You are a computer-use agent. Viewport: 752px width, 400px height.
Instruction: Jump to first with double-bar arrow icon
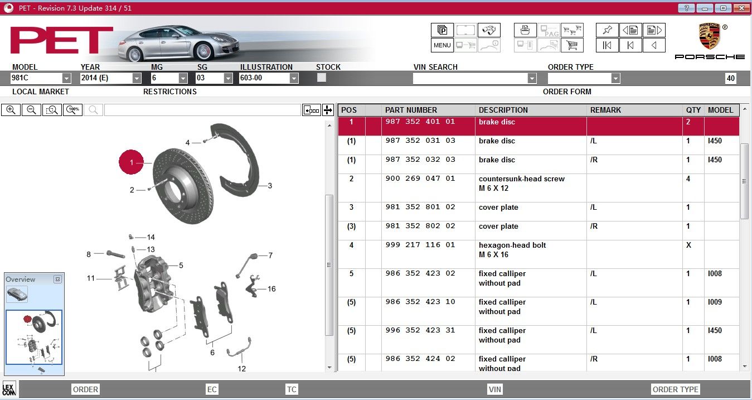pyautogui.click(x=607, y=46)
